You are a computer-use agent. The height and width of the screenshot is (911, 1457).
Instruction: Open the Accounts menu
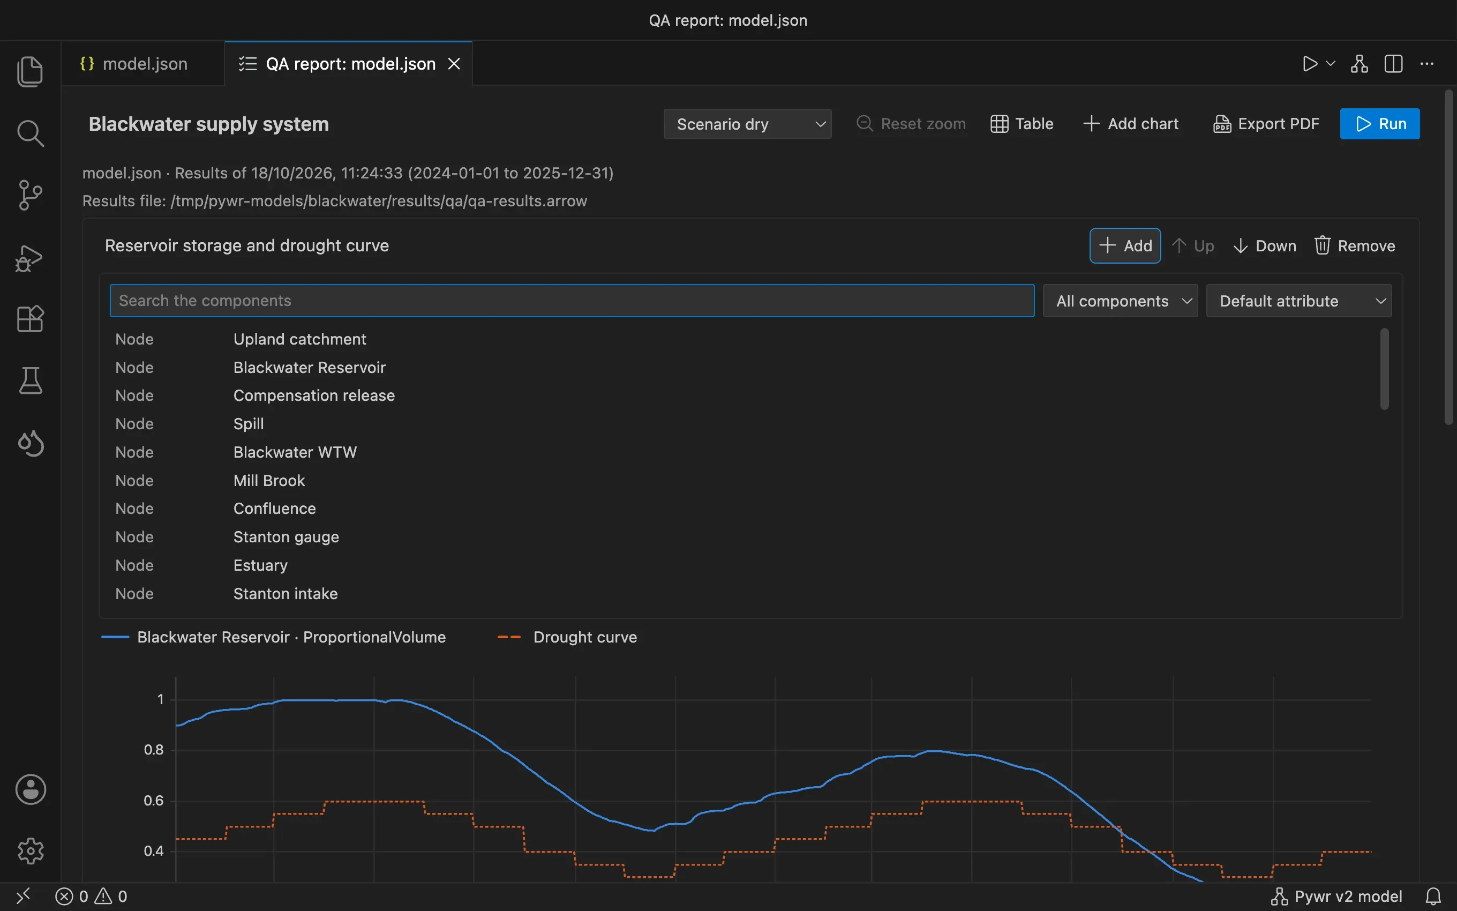click(30, 789)
